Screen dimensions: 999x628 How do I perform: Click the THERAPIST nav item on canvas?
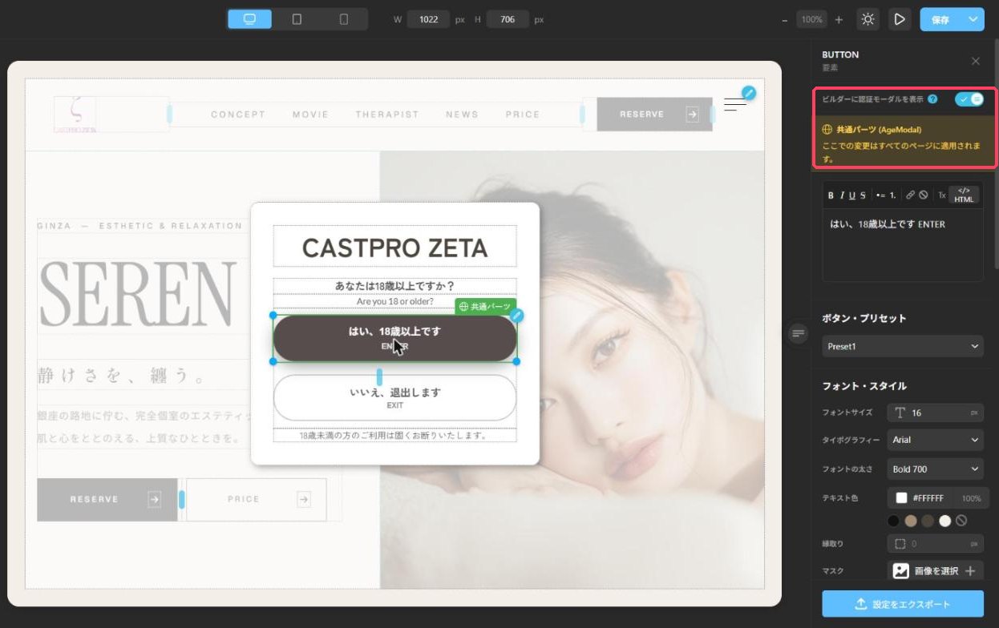(x=387, y=115)
